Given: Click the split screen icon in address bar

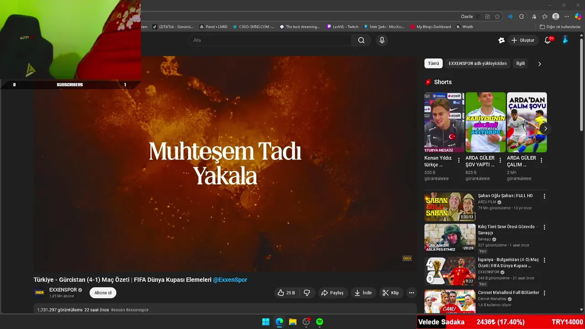Looking at the screenshot, I should pyautogui.click(x=488, y=16).
